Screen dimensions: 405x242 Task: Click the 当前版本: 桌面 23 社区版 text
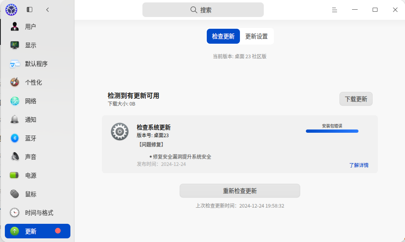(240, 56)
